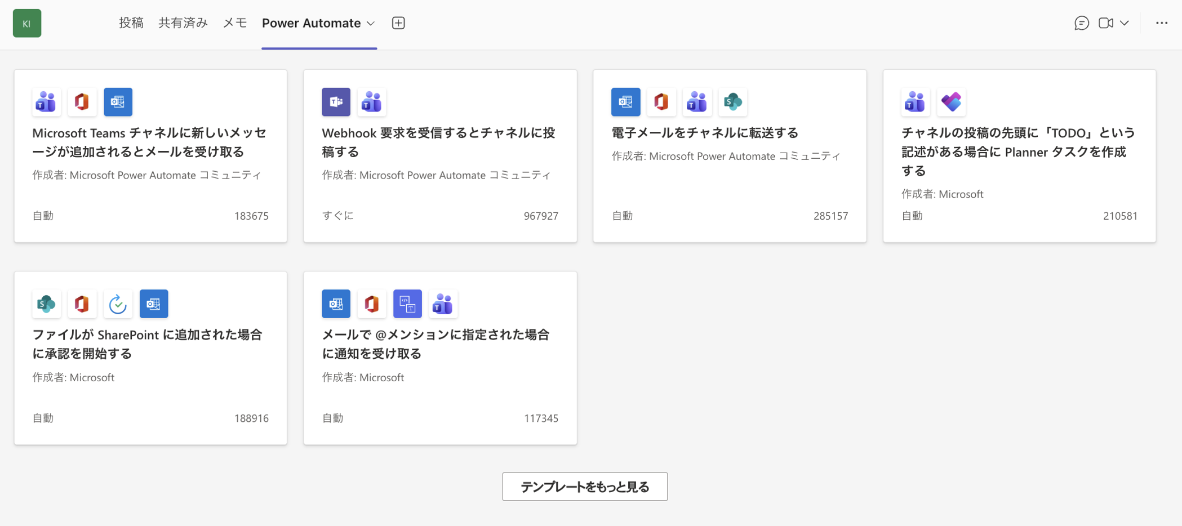Click usage count 183675

coord(251,216)
